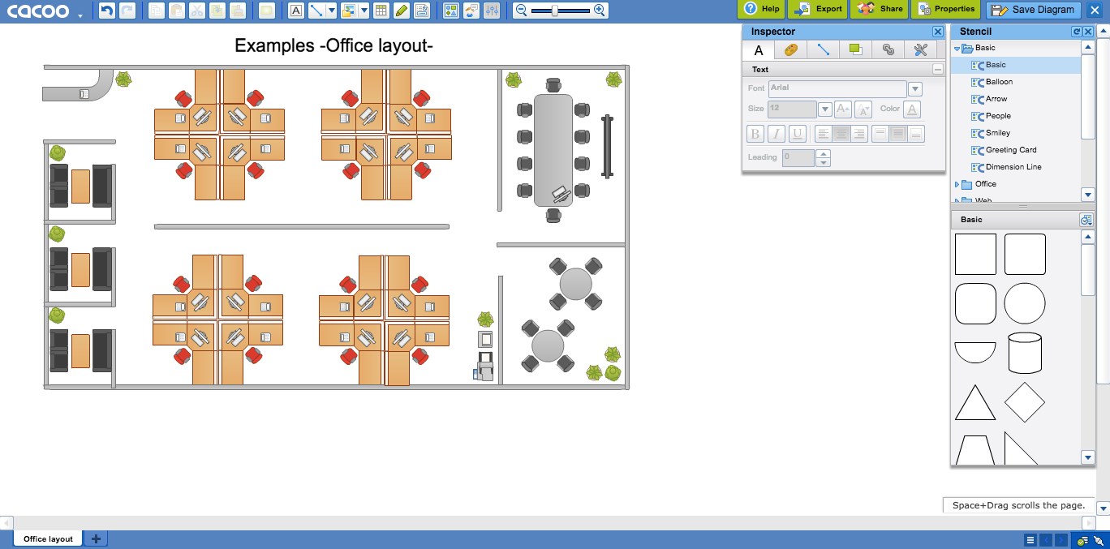The image size is (1110, 549).
Task: Click the Stencil panel refresh icon
Action: pyautogui.click(x=1077, y=32)
